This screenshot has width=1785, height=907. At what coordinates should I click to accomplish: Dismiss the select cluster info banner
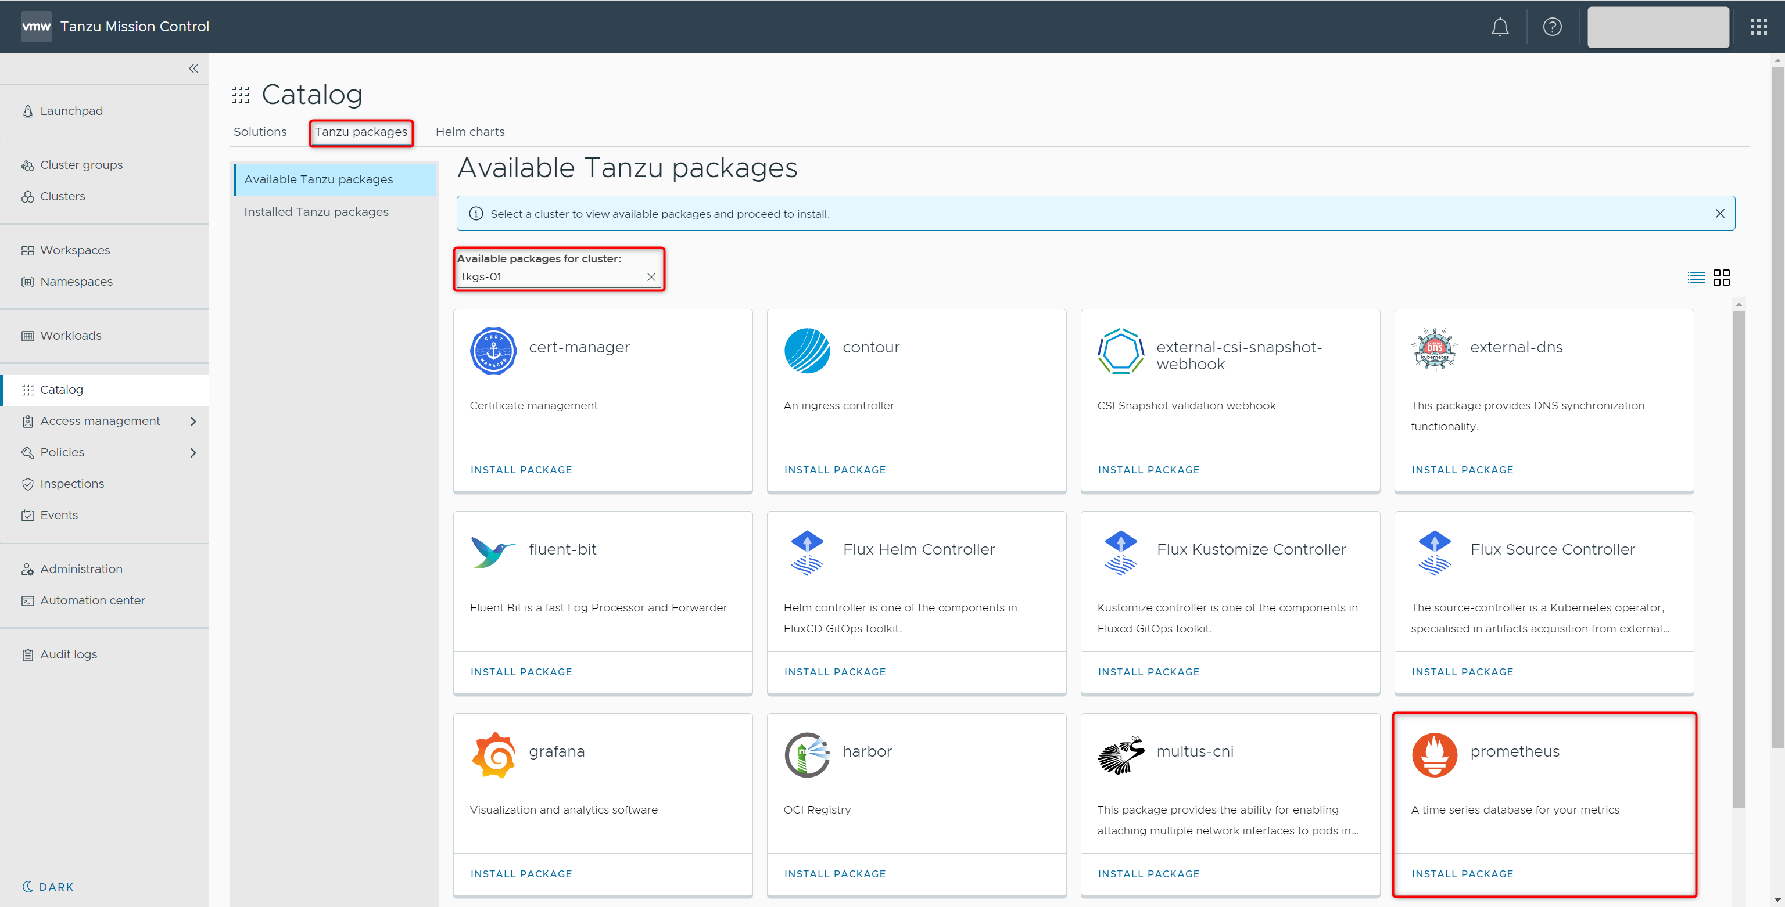point(1719,213)
